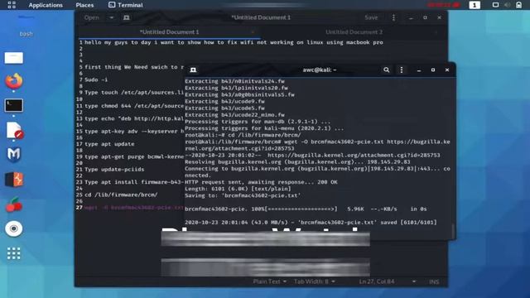Launch Firefox from the dock
This screenshot has width=530, height=298.
click(14, 81)
